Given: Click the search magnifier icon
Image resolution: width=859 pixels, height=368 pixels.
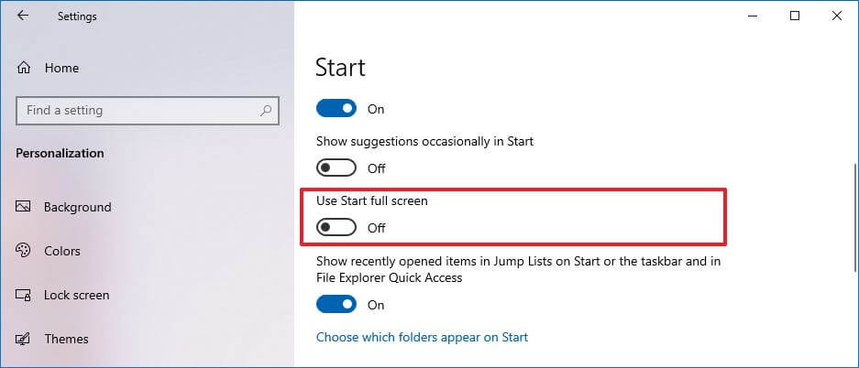Looking at the screenshot, I should 266,111.
